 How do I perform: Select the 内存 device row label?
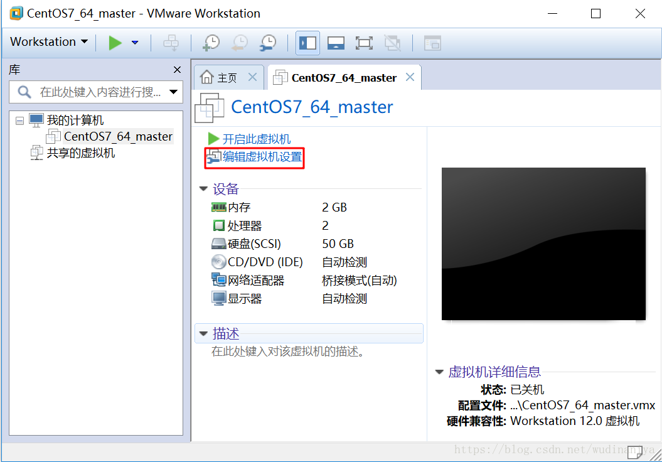click(x=239, y=207)
